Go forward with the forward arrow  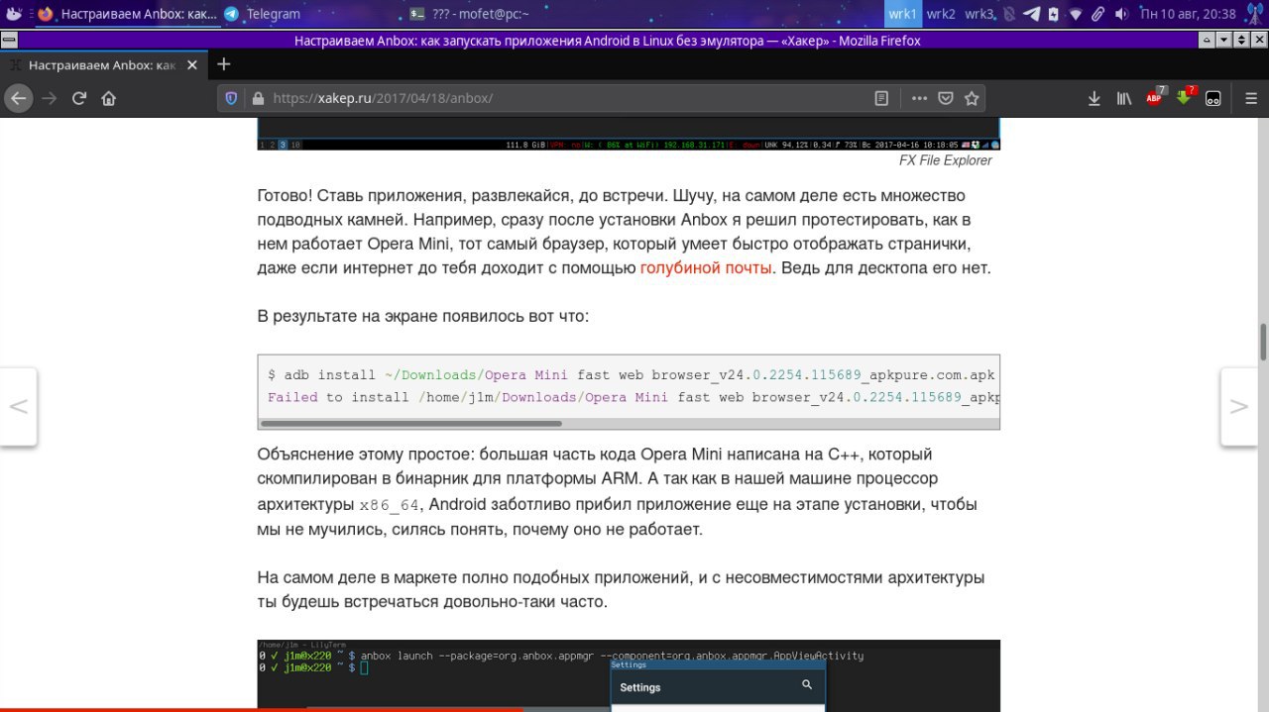point(49,98)
